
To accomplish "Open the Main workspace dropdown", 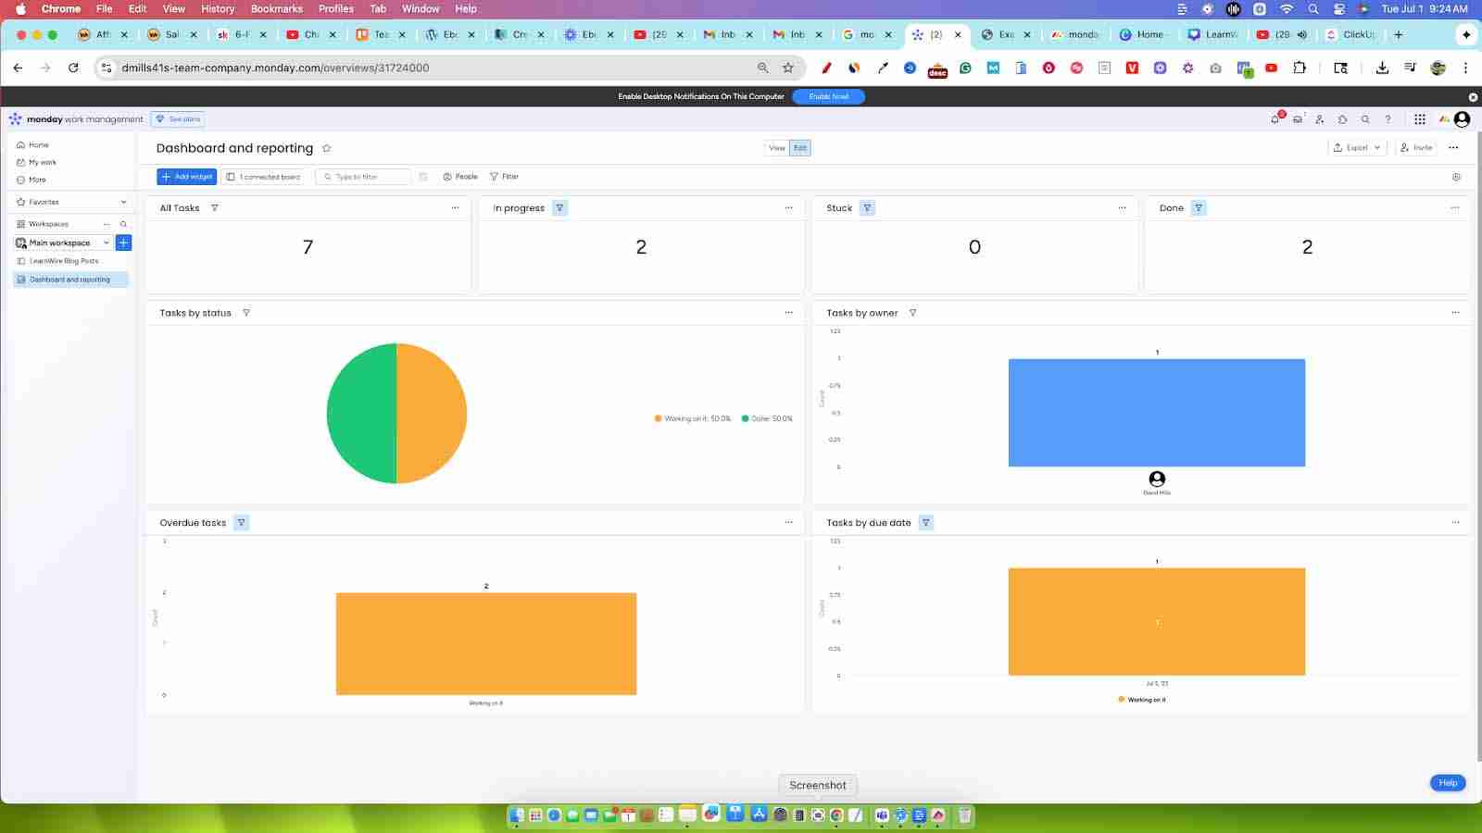I will click(x=106, y=242).
